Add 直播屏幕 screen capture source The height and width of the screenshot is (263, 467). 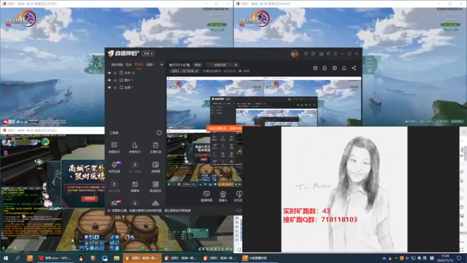[x=206, y=196]
